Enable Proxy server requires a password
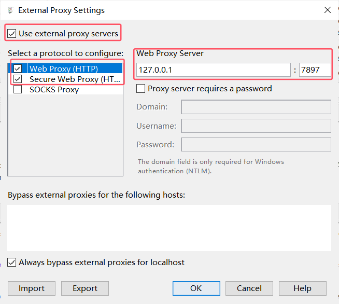The image size is (339, 304). coord(140,89)
